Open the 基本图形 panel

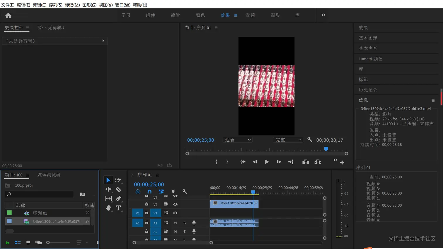pyautogui.click(x=368, y=38)
